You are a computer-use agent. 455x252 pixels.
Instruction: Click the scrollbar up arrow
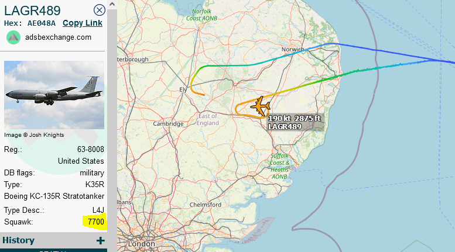(112, 4)
